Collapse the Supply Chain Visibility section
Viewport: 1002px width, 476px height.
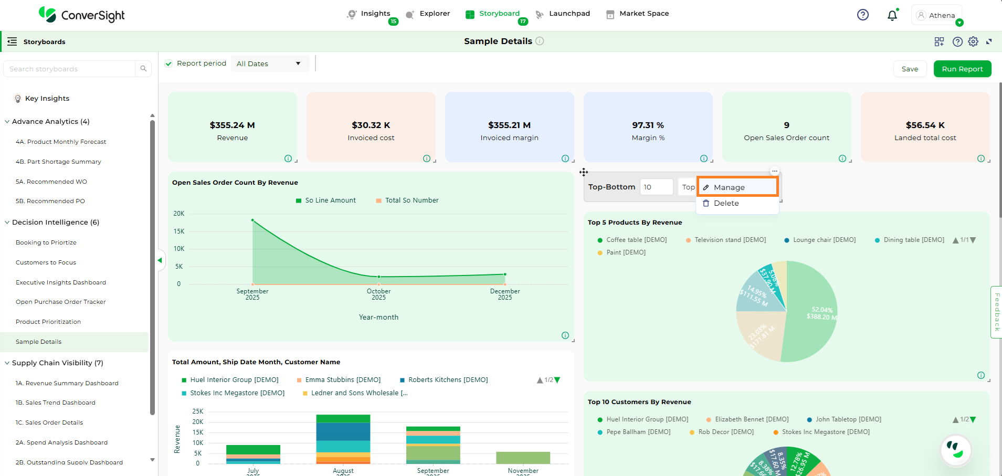7,363
